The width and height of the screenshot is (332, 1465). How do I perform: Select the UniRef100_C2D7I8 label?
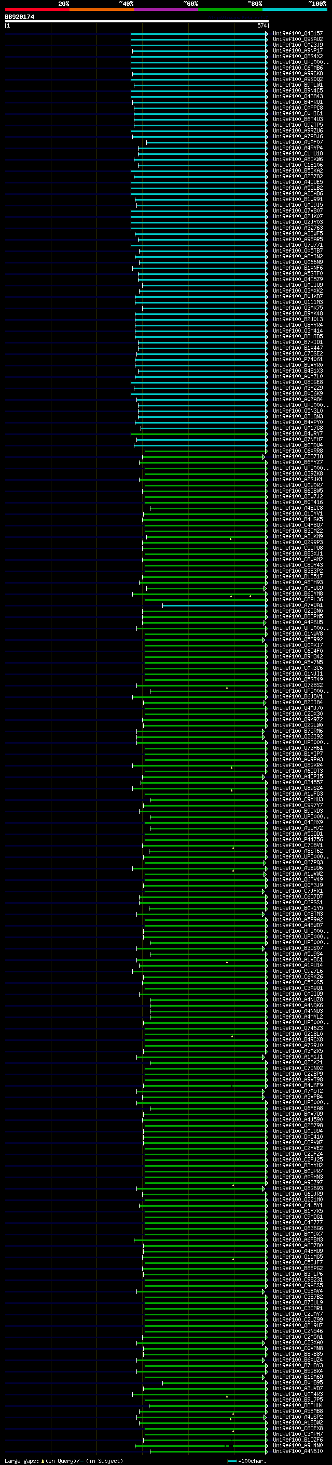[298, 457]
